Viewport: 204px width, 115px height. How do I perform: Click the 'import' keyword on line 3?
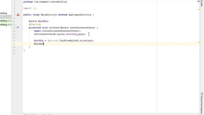coord(27,8)
